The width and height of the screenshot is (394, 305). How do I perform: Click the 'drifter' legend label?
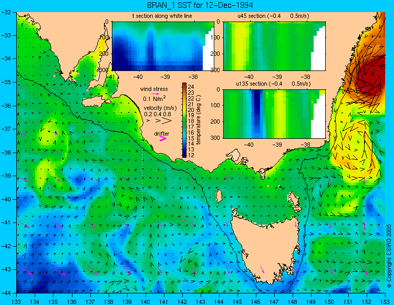tap(162, 134)
